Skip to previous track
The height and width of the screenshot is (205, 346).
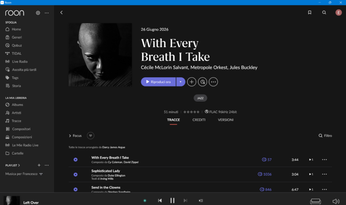tap(160, 200)
